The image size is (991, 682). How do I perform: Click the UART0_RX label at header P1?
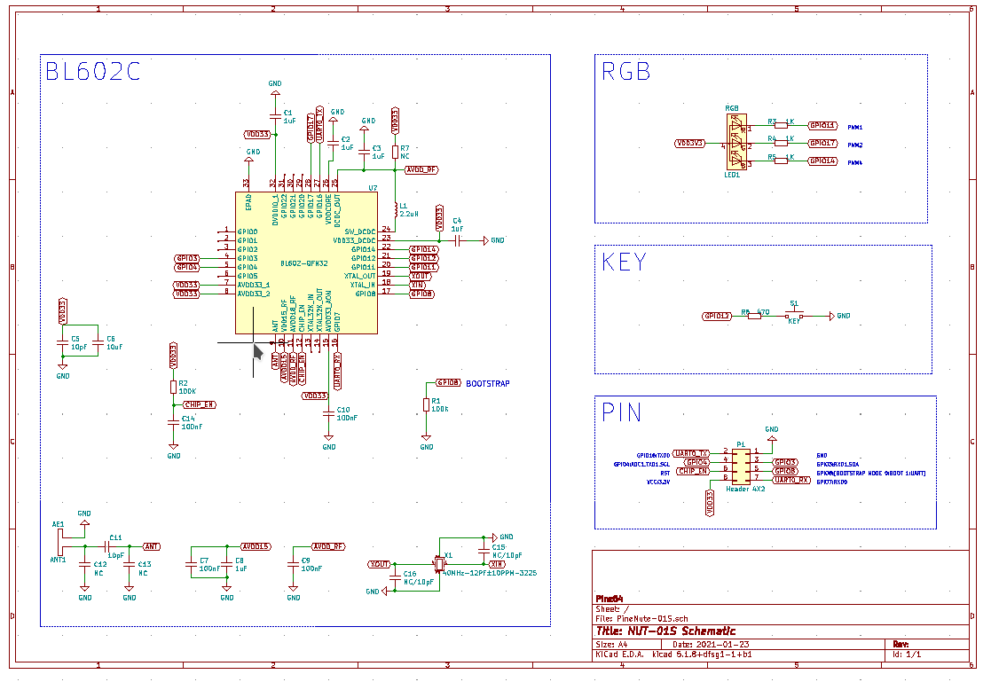click(791, 480)
